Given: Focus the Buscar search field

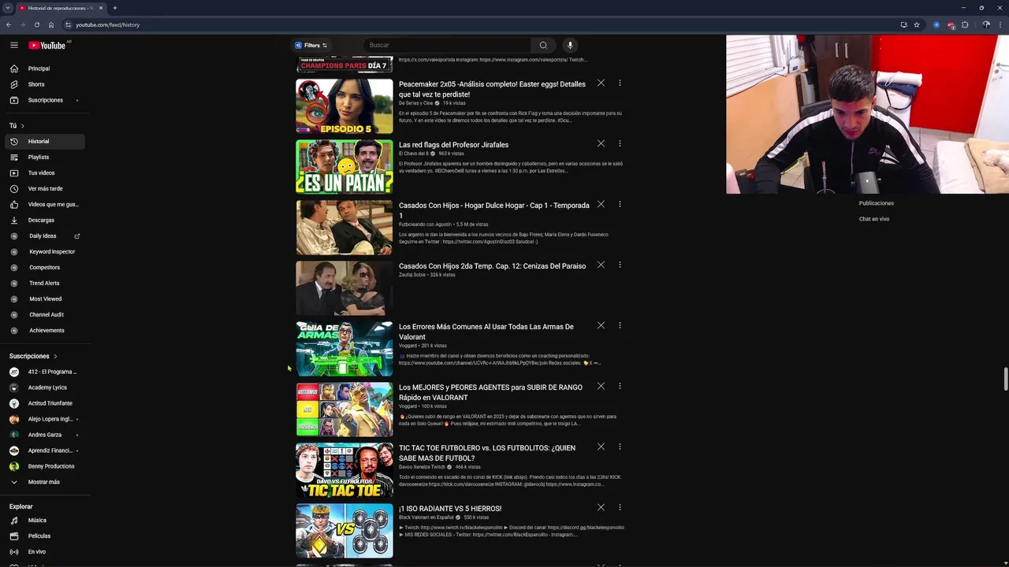Looking at the screenshot, I should (x=448, y=45).
